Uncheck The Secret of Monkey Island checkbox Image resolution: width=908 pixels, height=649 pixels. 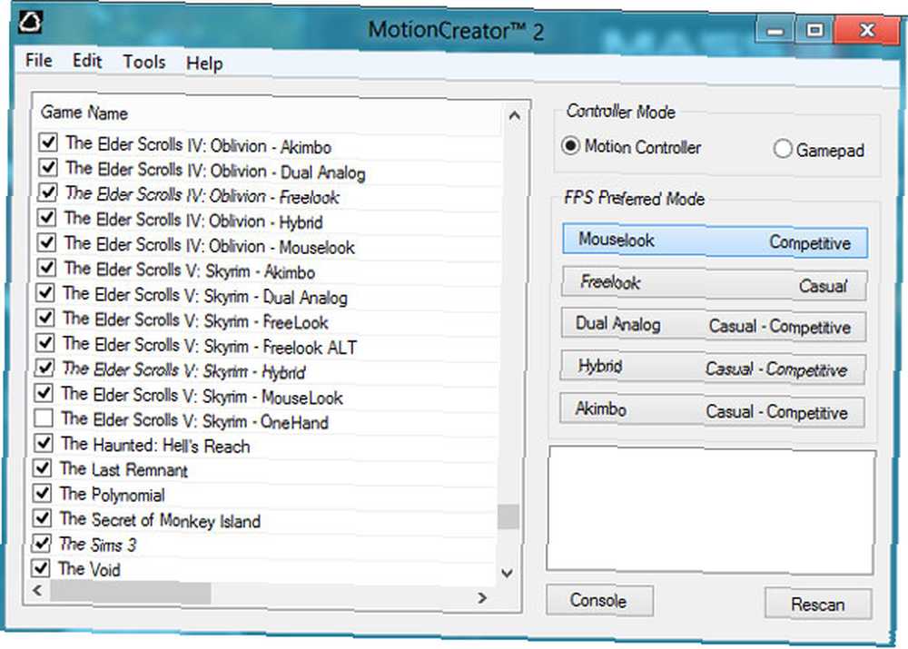click(43, 518)
